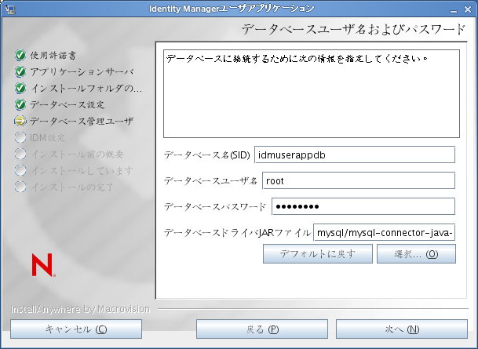Open file chooser with 選択... (O) button
This screenshot has height=349, width=478.
[416, 253]
